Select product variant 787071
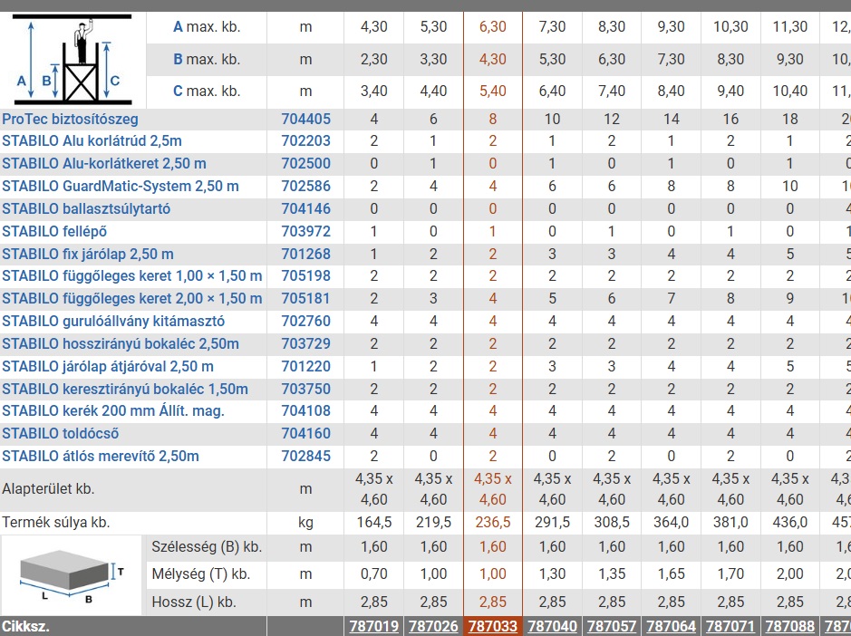 click(730, 626)
